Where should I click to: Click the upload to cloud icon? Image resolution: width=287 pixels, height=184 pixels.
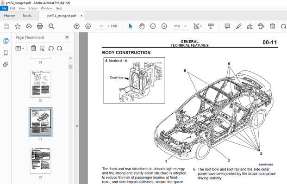[x=29, y=26]
